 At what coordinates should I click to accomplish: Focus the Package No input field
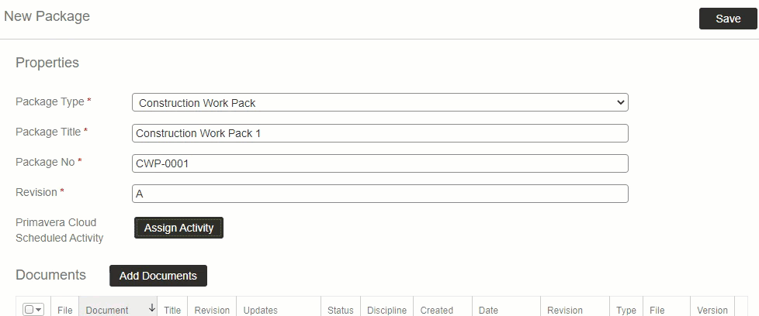[x=379, y=163]
